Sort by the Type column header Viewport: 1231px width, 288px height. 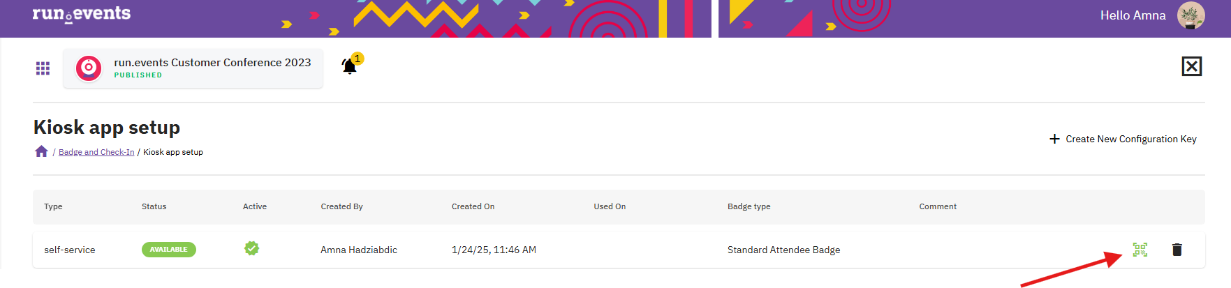click(53, 206)
